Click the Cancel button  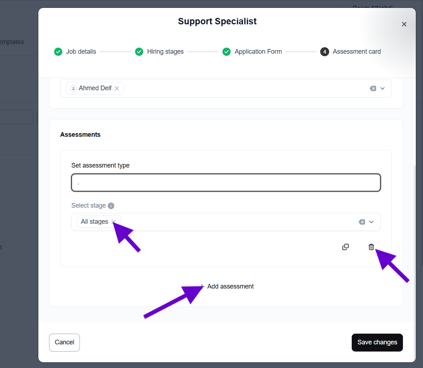[x=64, y=343]
